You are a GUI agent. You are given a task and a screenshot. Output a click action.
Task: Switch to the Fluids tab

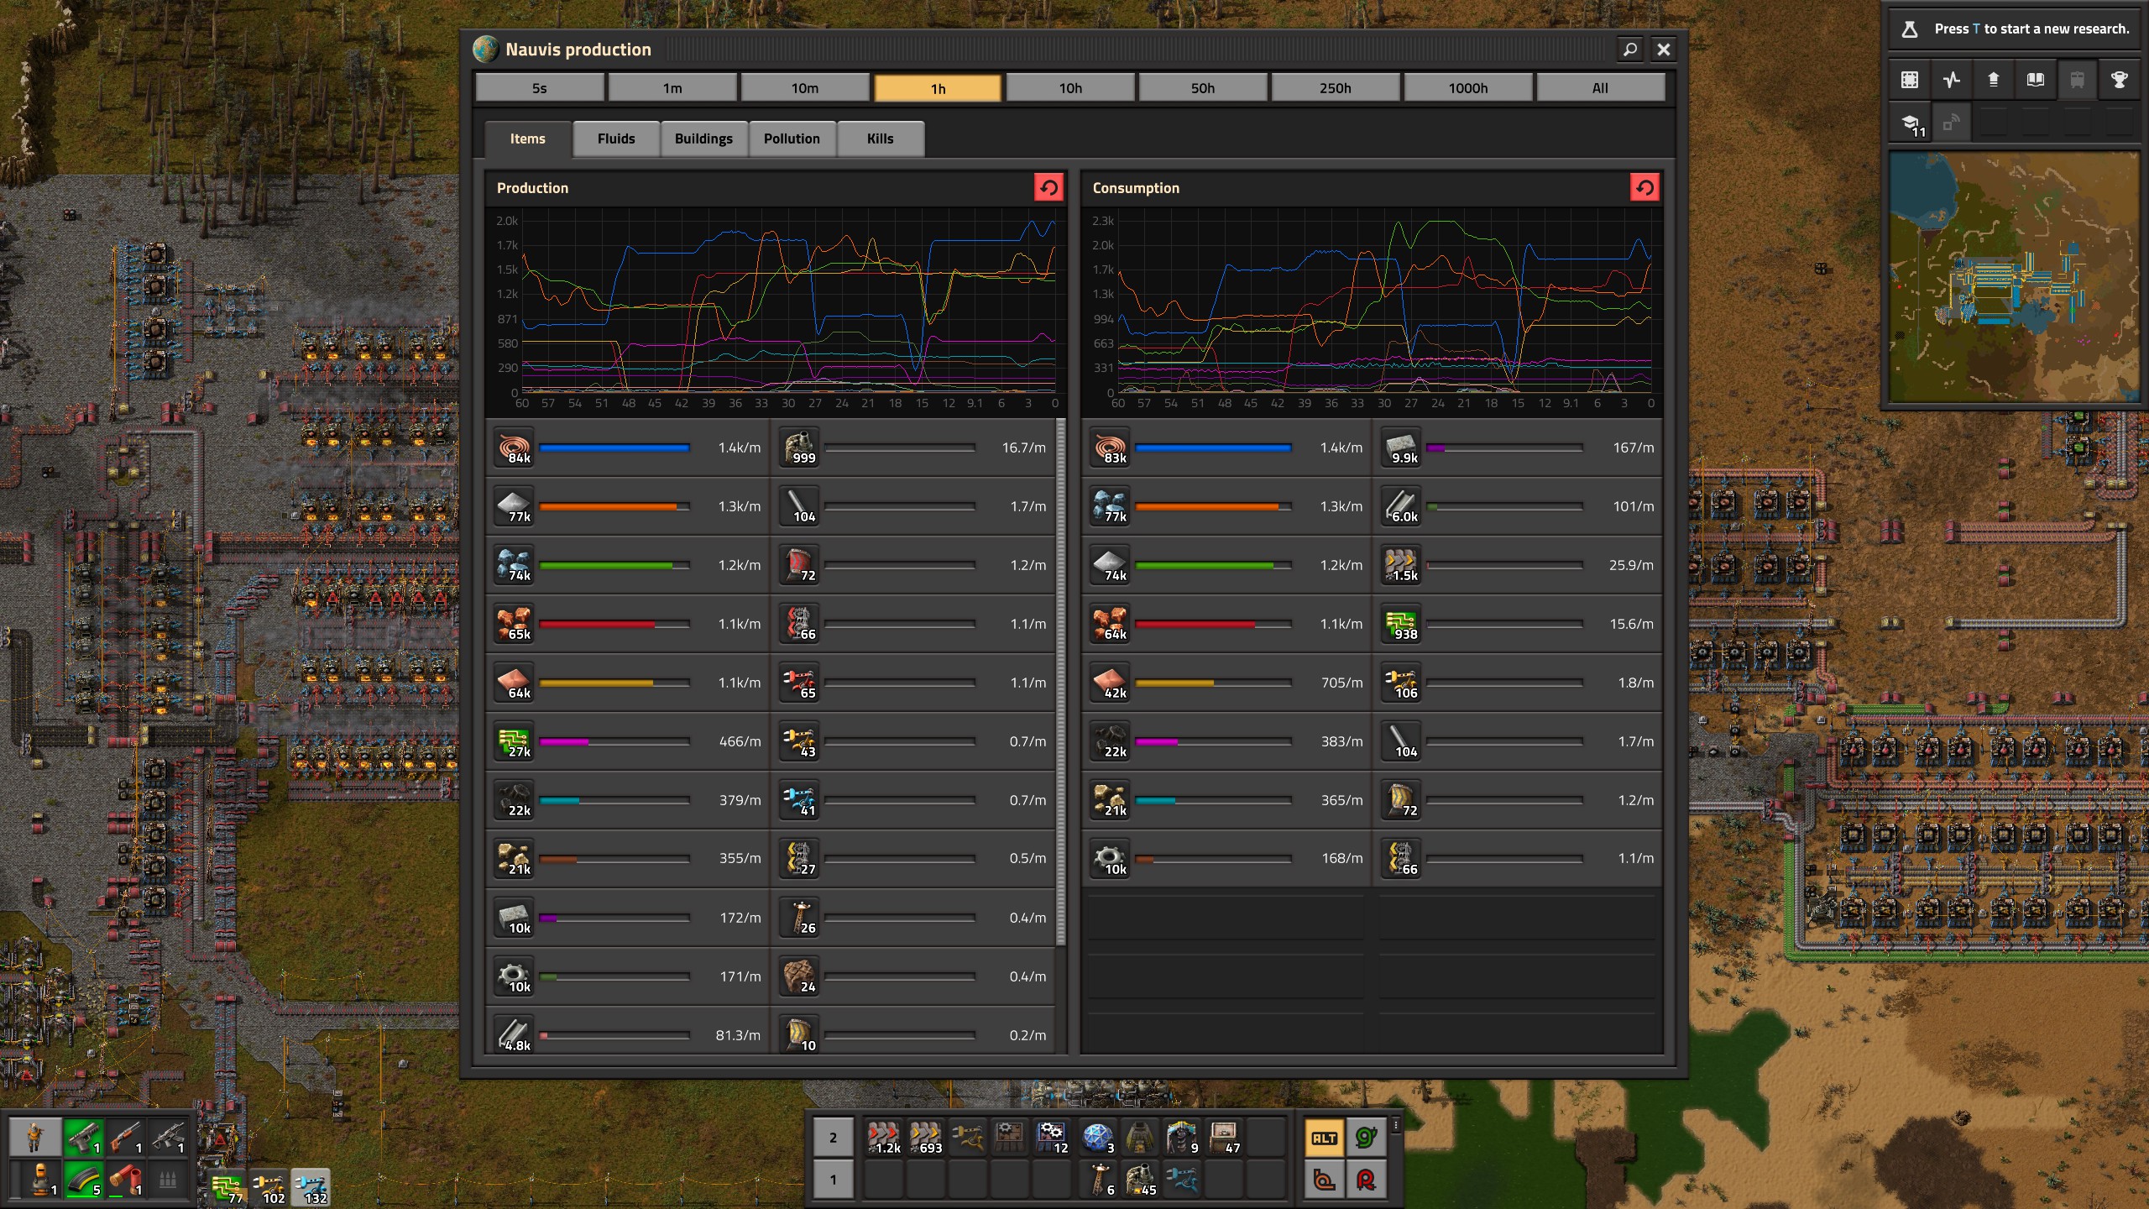pos(615,139)
